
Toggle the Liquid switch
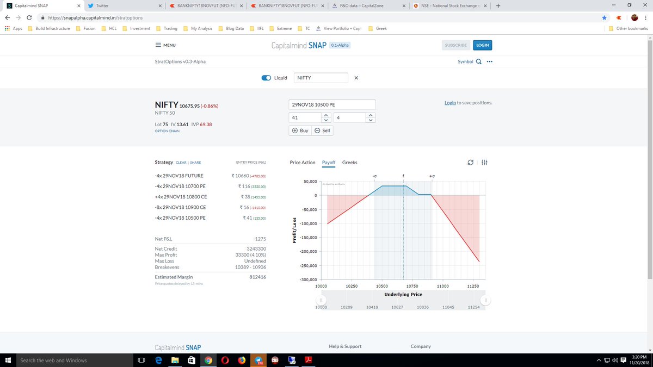(x=266, y=78)
